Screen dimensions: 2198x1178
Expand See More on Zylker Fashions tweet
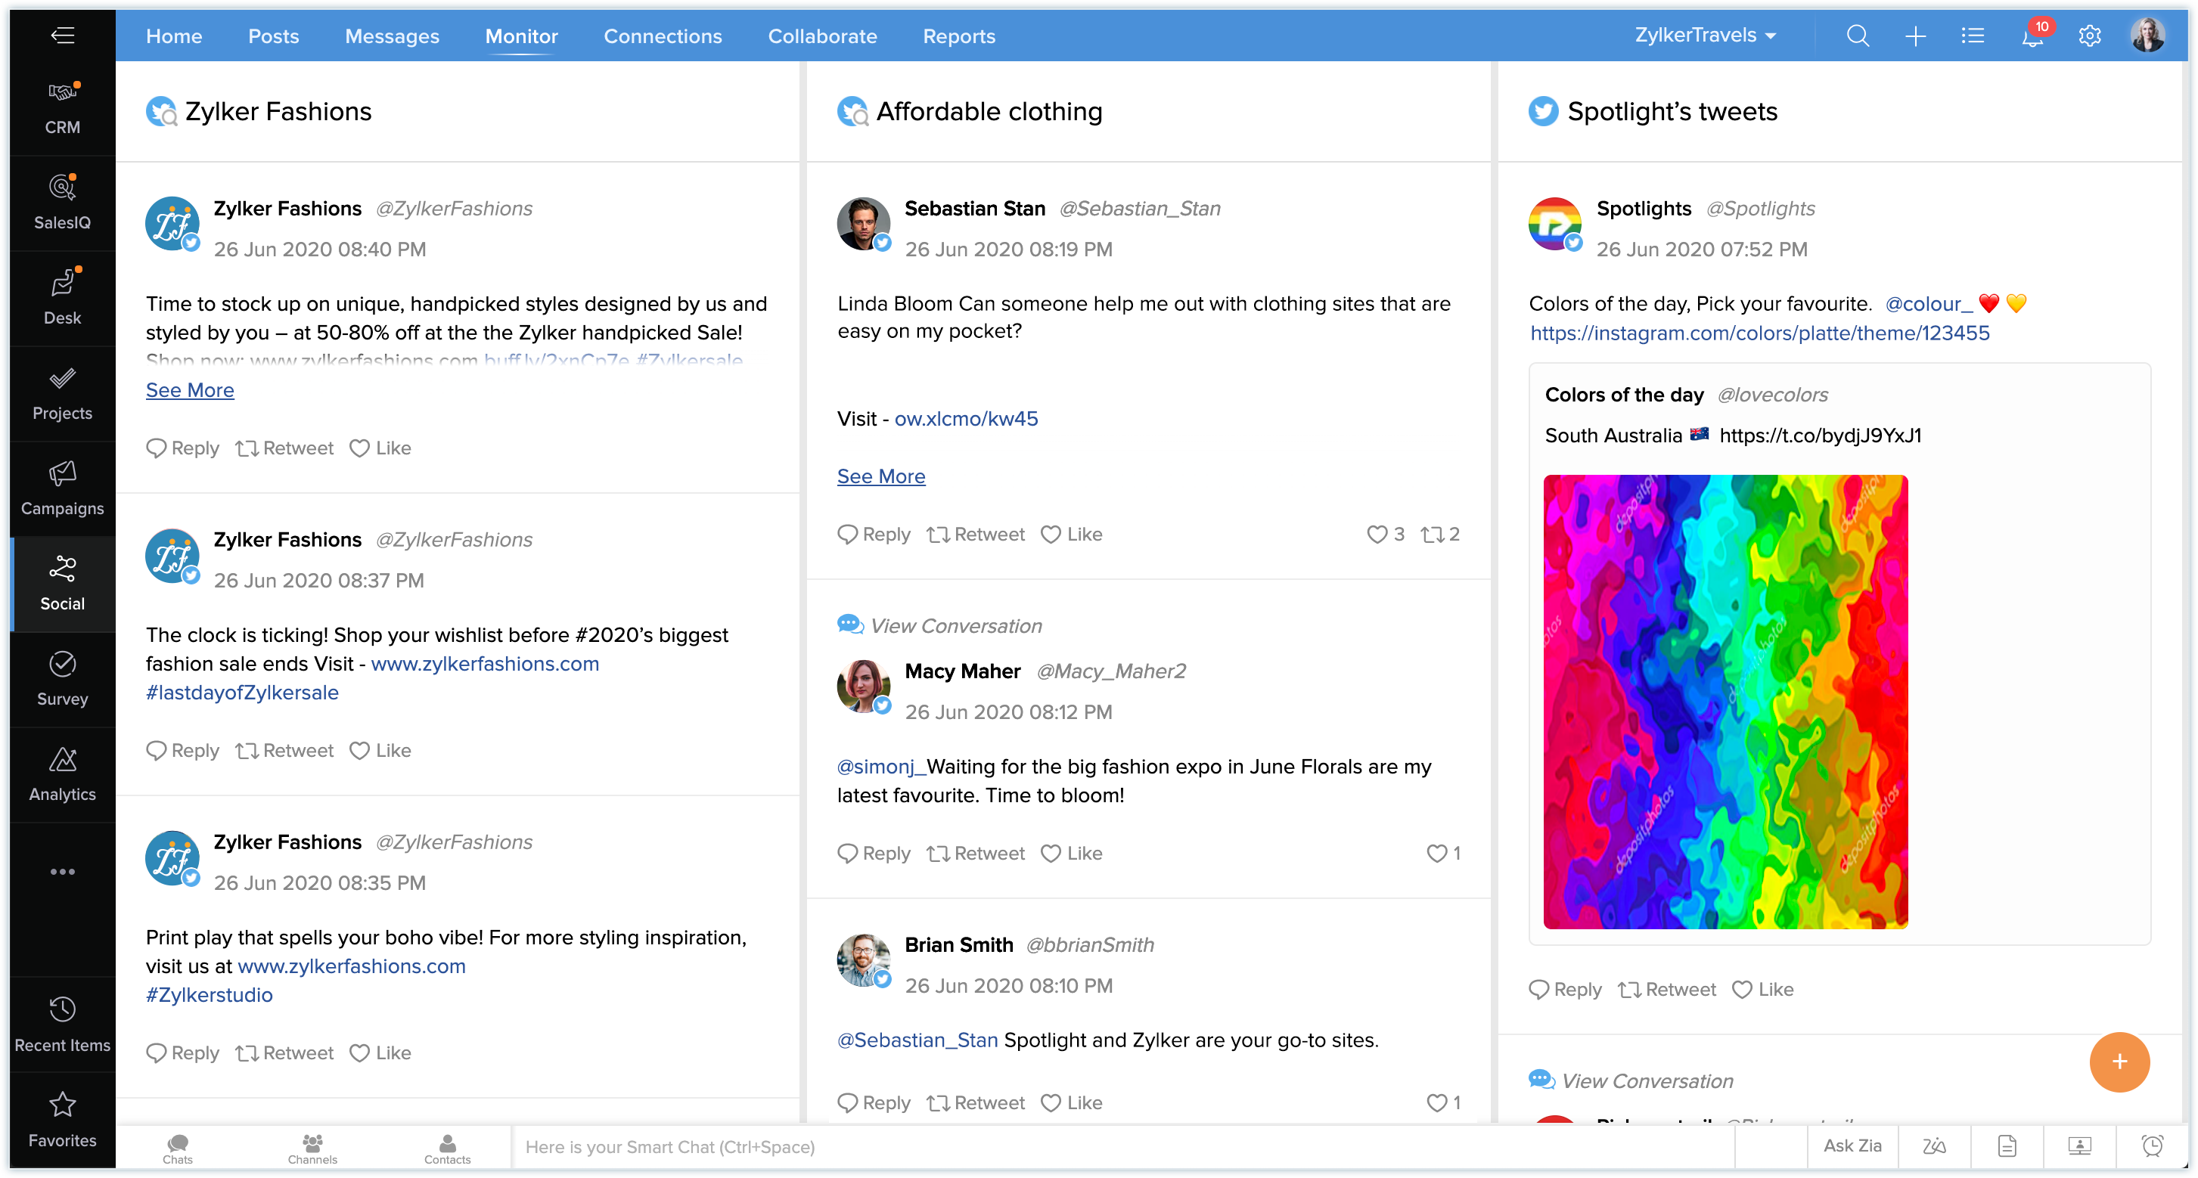[x=189, y=390]
